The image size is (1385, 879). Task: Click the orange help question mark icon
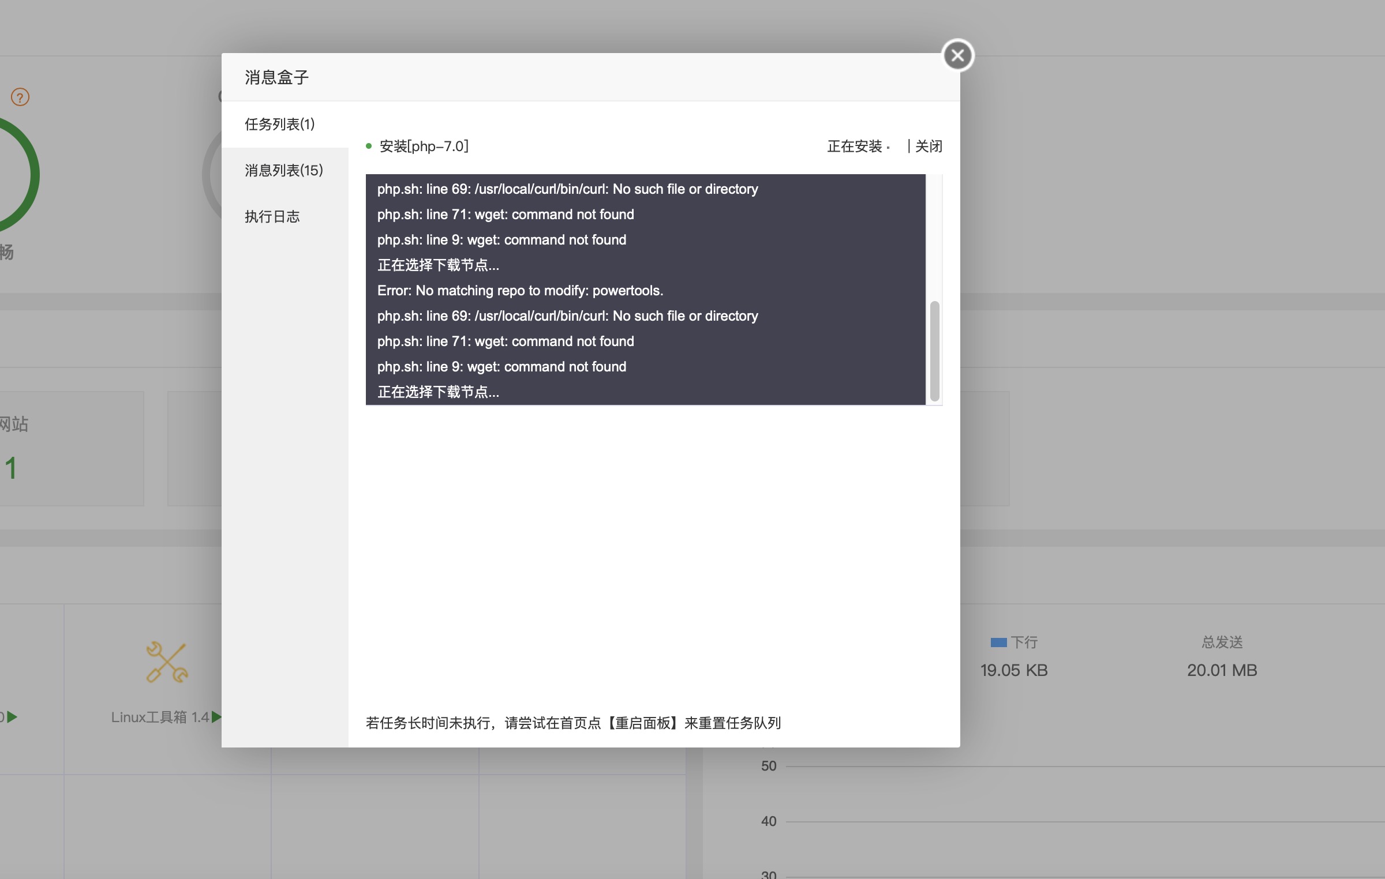[20, 97]
